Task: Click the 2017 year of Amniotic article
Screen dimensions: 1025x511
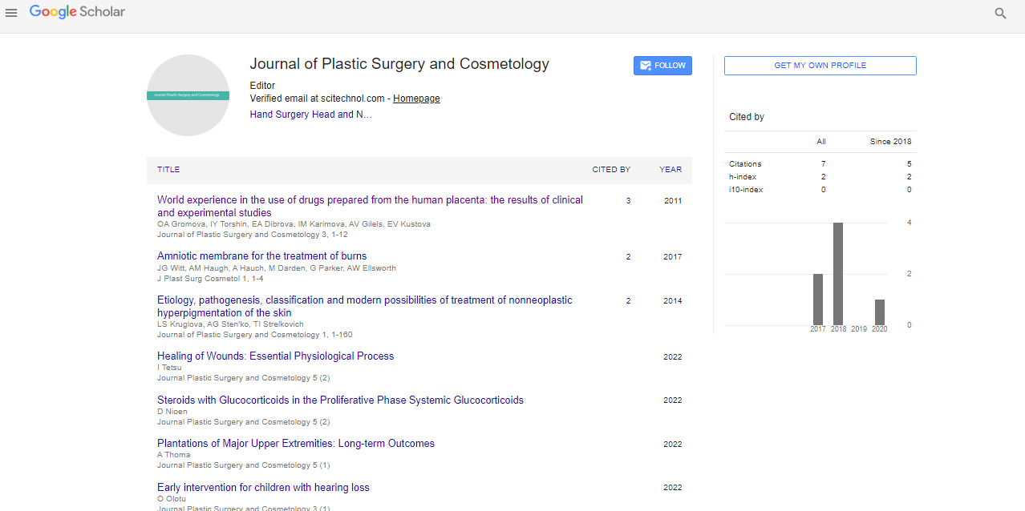Action: click(673, 257)
